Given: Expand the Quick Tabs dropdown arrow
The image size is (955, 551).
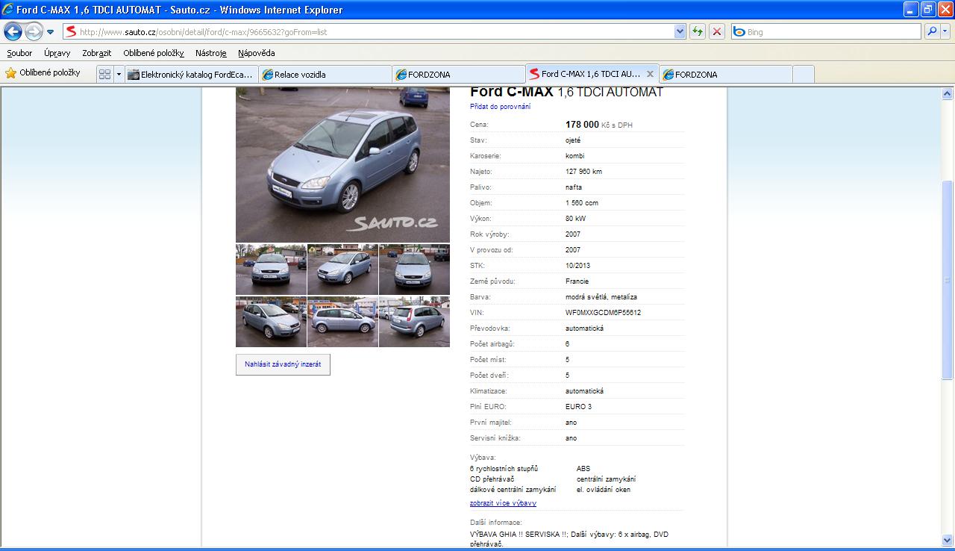Looking at the screenshot, I should [x=118, y=74].
